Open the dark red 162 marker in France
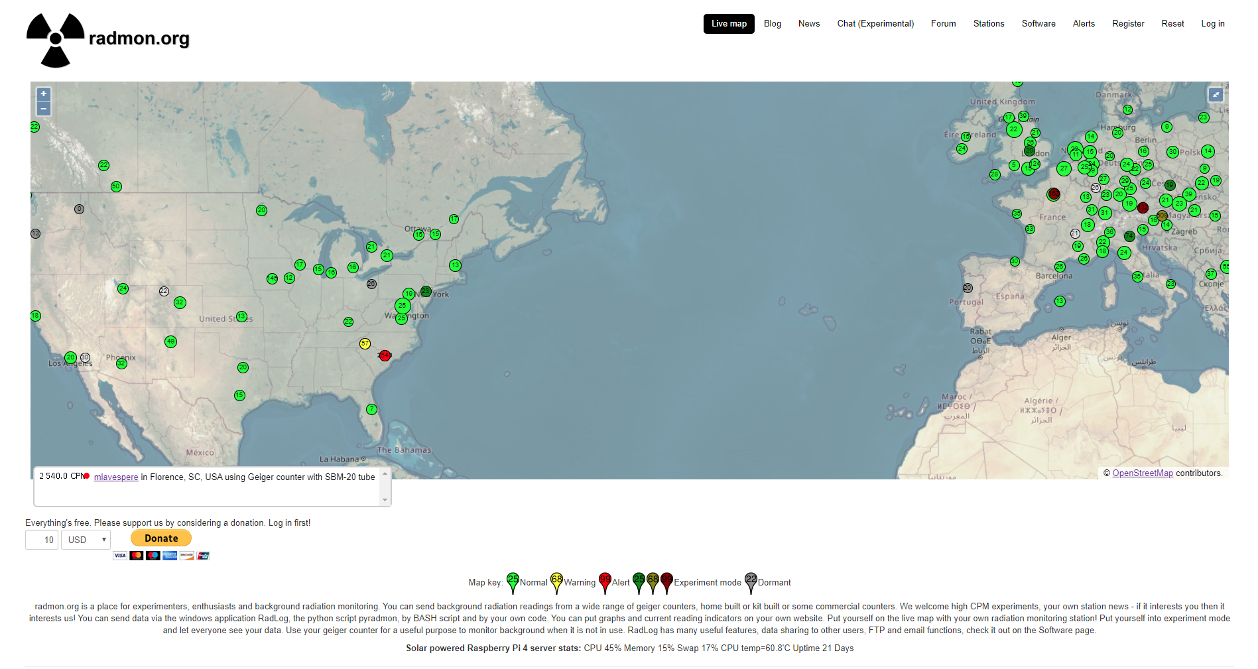The height and width of the screenshot is (669, 1258). (x=1054, y=194)
